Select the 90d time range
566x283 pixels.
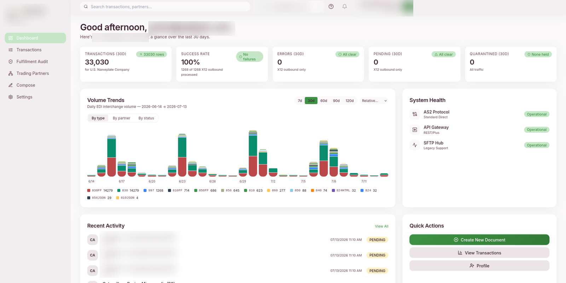coord(336,101)
